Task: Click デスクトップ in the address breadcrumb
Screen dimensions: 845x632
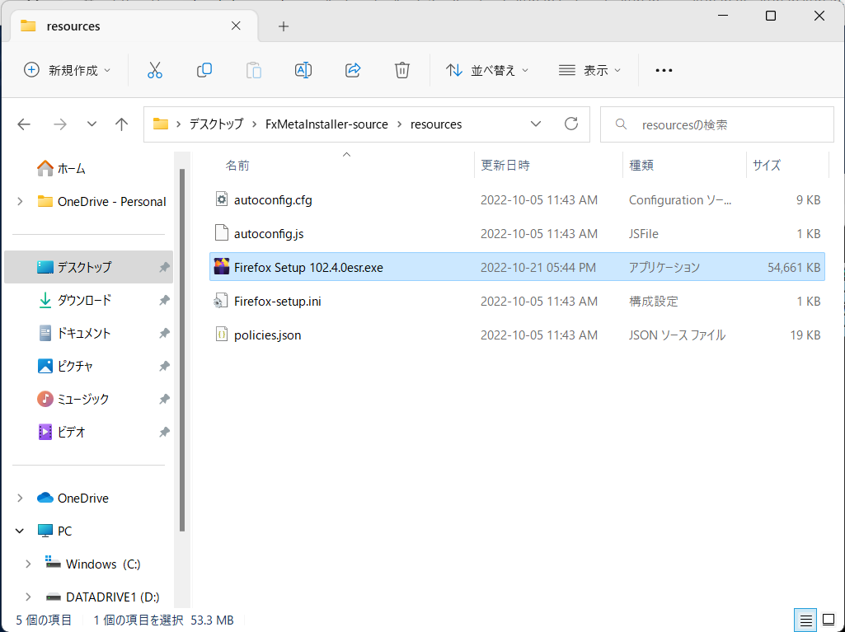Action: point(216,124)
